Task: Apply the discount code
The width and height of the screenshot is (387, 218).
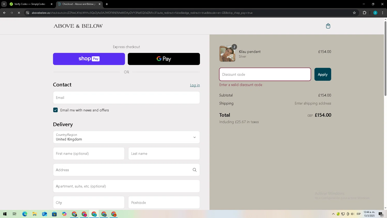Action: click(x=322, y=74)
